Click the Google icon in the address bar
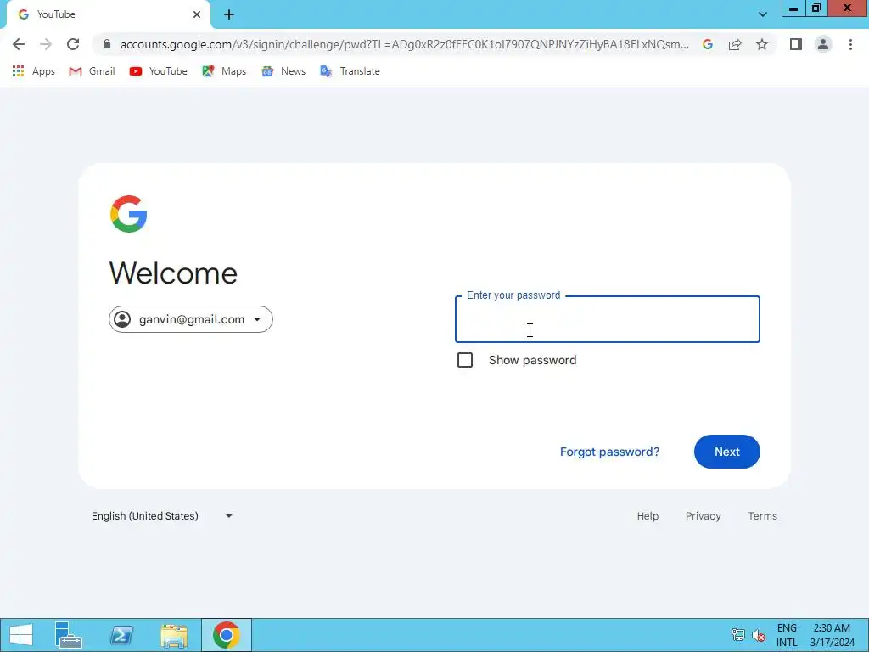This screenshot has height=652, width=869. (707, 44)
